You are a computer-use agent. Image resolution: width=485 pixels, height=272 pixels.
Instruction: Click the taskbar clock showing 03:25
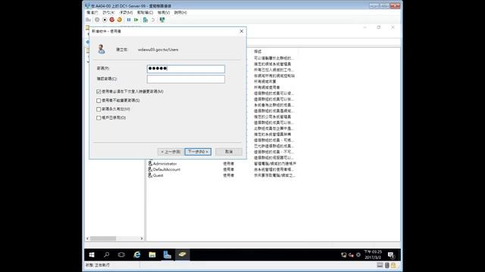coord(373,255)
